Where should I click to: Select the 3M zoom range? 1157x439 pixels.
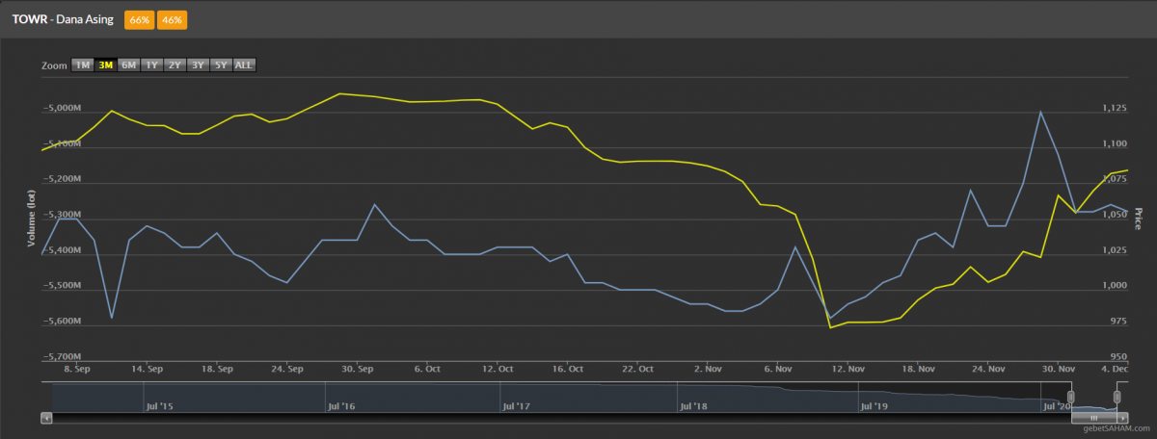[106, 65]
